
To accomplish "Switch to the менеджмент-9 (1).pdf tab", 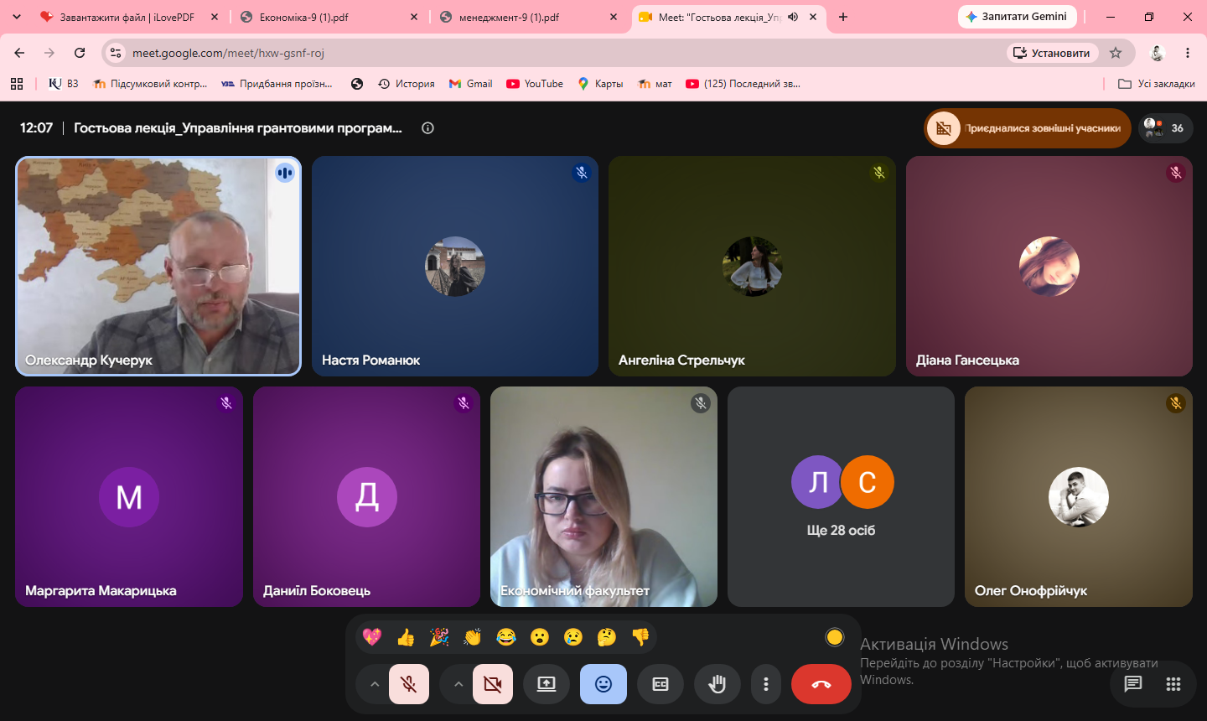I will coord(530,17).
